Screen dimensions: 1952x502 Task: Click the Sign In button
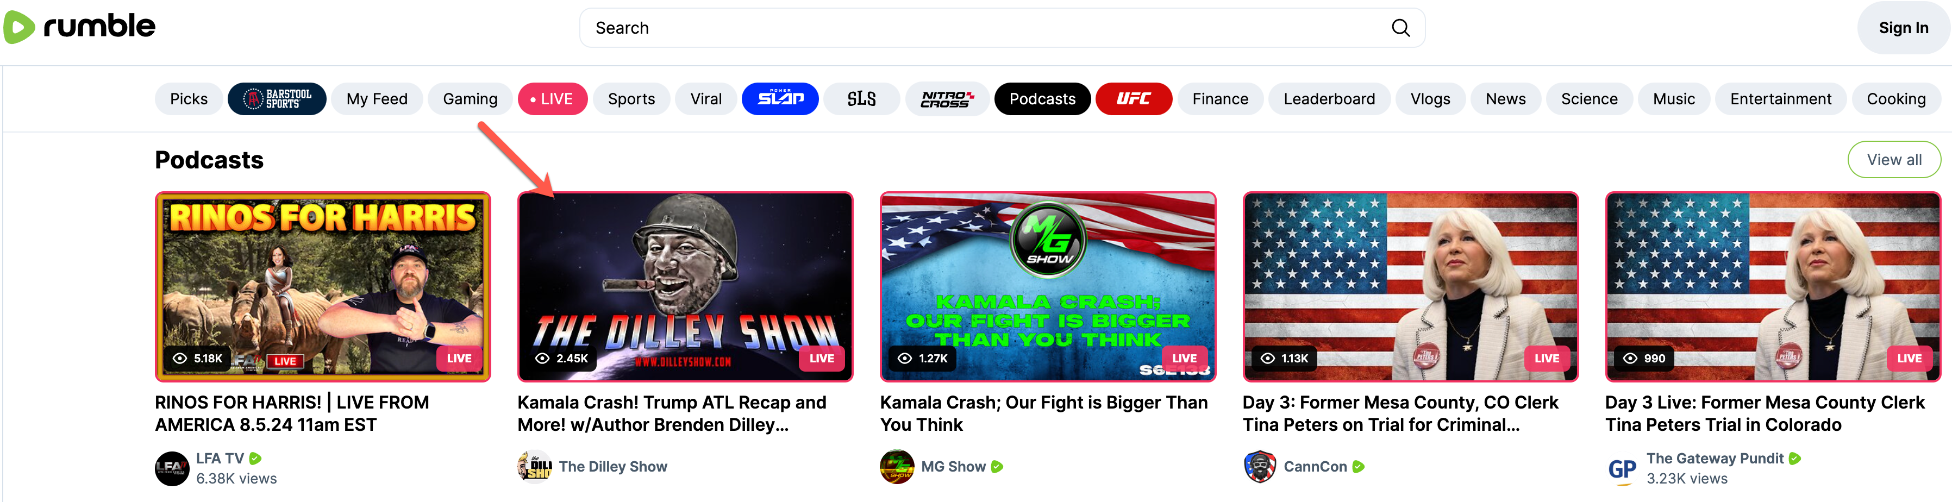point(1903,28)
